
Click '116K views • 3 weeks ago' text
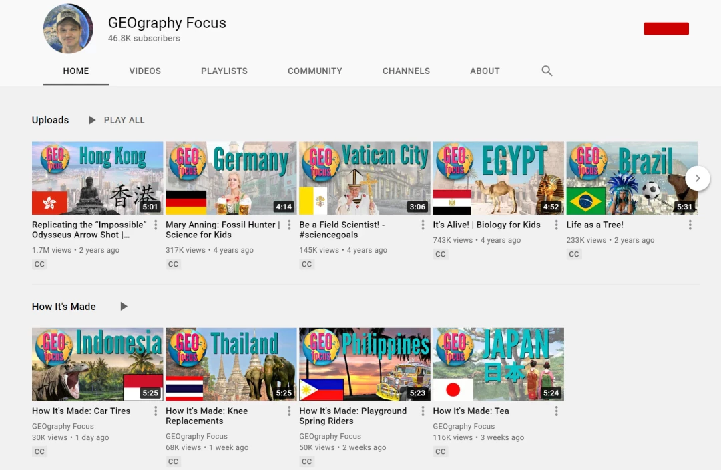click(x=478, y=437)
